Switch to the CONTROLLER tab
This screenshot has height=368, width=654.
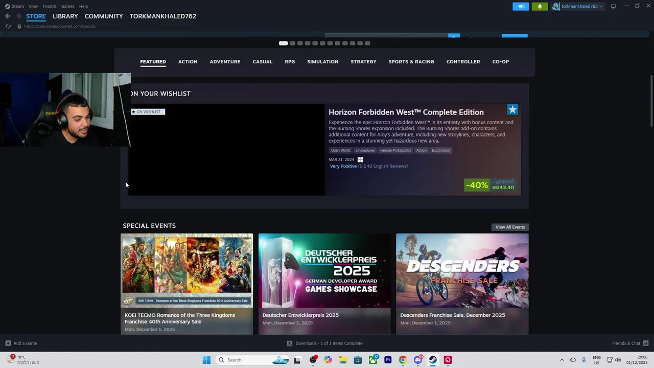(x=463, y=62)
